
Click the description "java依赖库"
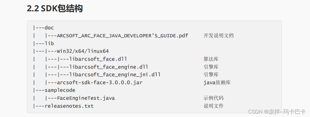pos(217,83)
